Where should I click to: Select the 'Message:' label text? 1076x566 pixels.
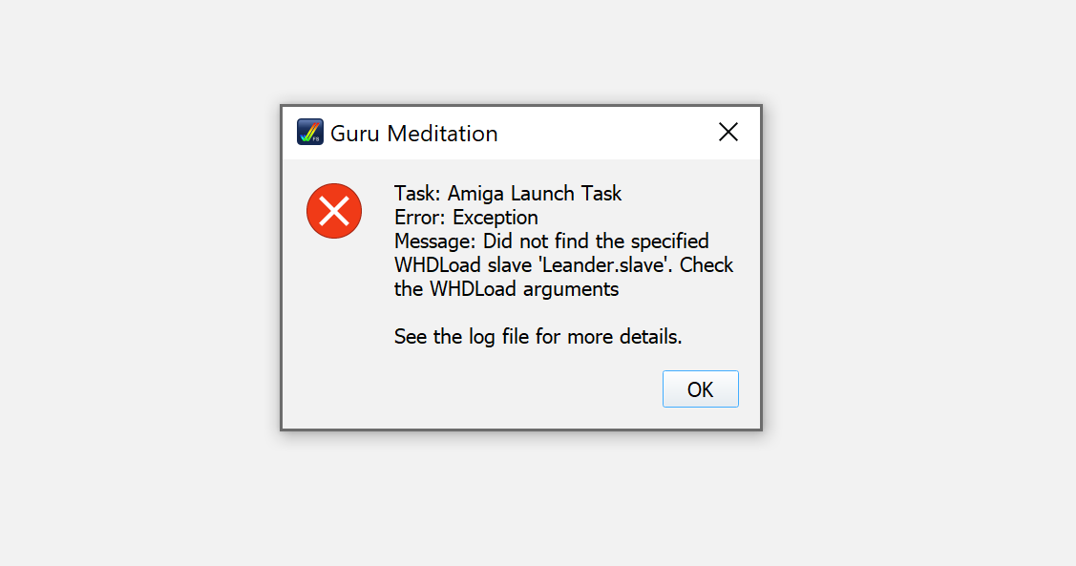coord(434,241)
